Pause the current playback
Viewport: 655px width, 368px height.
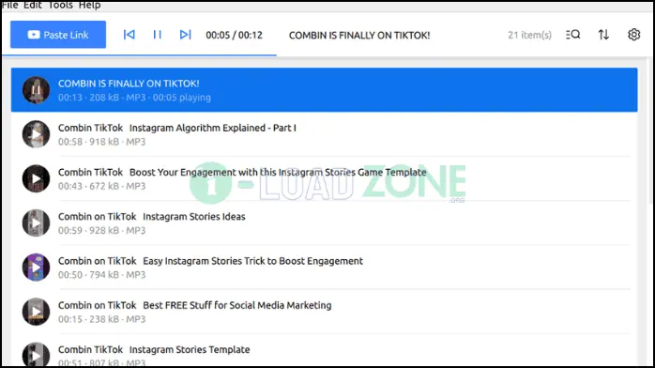point(157,35)
